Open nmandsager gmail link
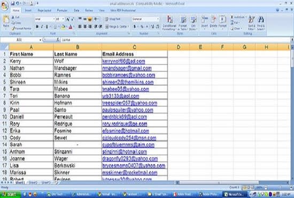The height and width of the screenshot is (198, 294). [x=127, y=68]
